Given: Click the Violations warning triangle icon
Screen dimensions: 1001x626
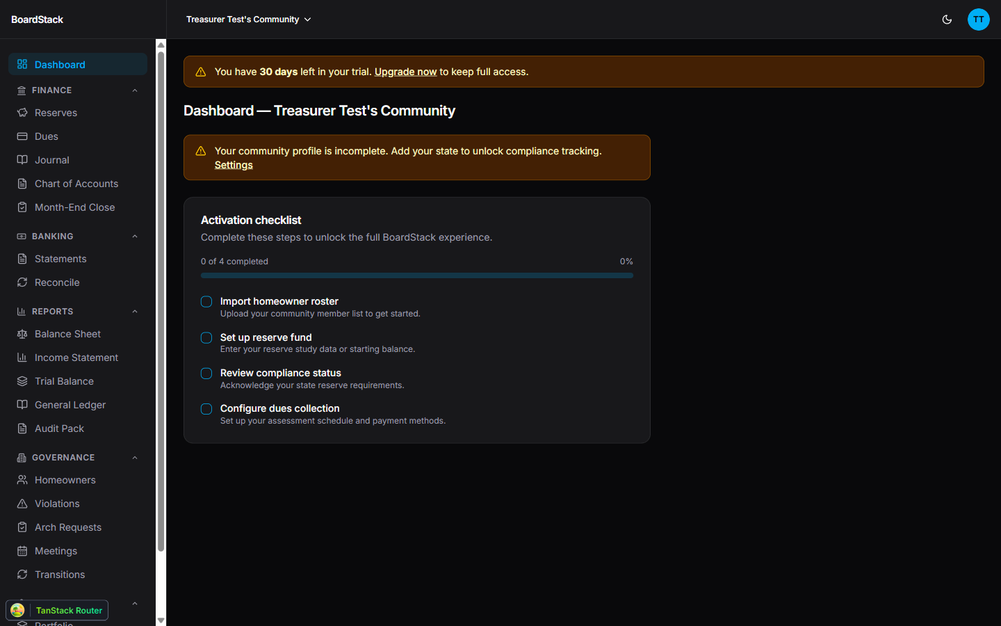Looking at the screenshot, I should point(22,504).
